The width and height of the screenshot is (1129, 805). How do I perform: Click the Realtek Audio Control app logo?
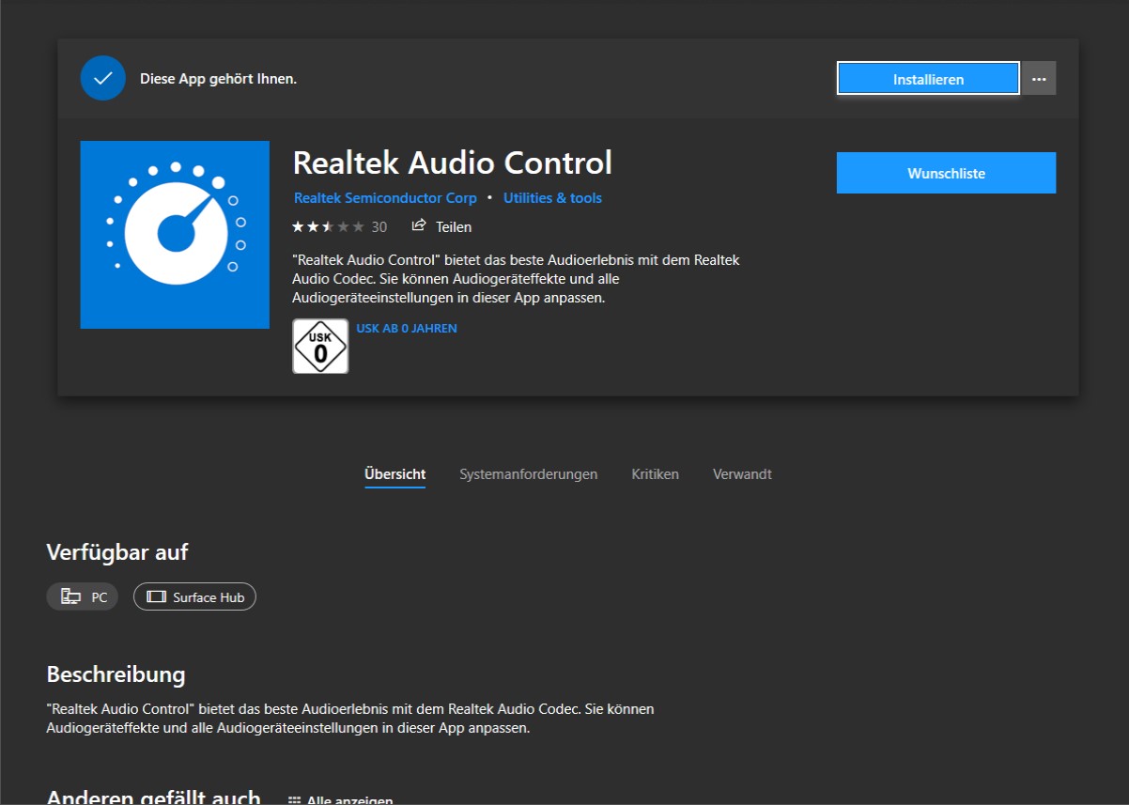tap(175, 235)
